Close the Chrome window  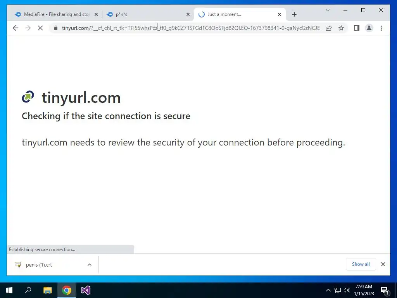[381, 10]
